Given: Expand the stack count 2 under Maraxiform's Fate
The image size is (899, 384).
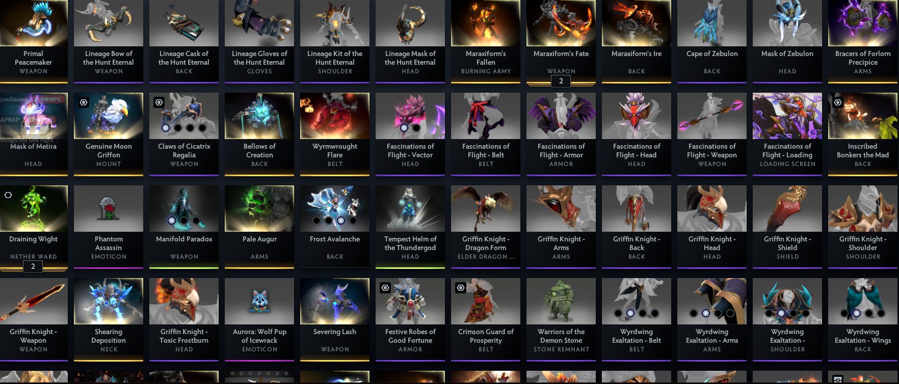Looking at the screenshot, I should point(561,81).
